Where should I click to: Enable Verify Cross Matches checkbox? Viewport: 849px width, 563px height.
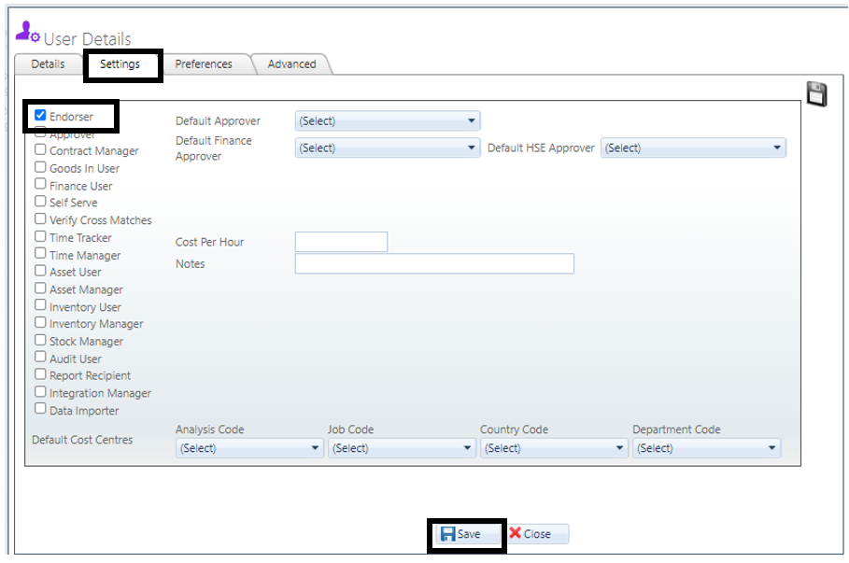click(x=40, y=218)
